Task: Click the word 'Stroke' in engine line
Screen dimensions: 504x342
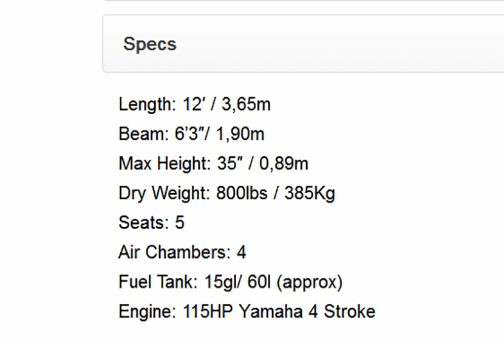Action: 349,312
